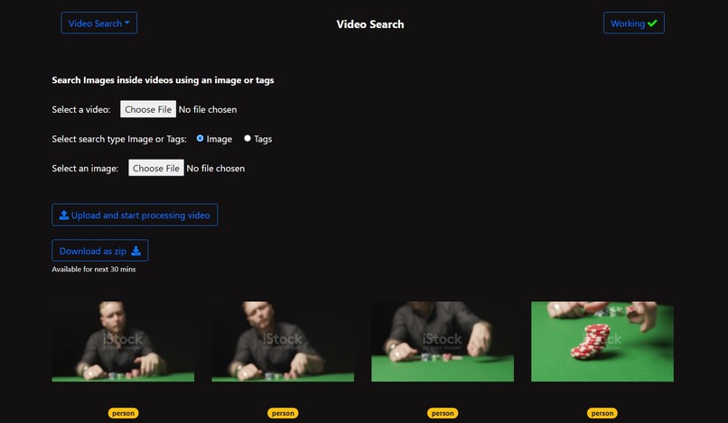Click 'Available for next 30 mins' text
Image resolution: width=728 pixels, height=423 pixels.
pos(94,270)
